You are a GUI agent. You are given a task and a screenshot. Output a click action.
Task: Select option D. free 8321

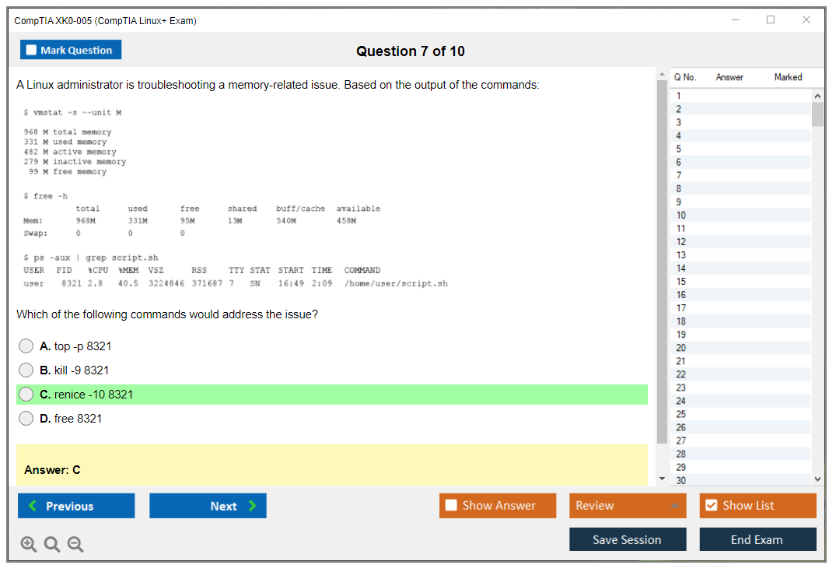point(26,419)
